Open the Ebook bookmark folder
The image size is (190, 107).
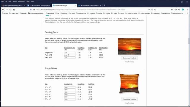point(99,13)
